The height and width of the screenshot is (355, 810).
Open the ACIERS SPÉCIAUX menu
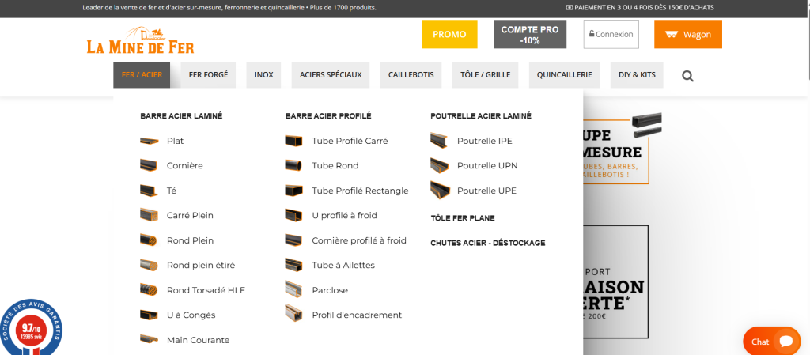pyautogui.click(x=331, y=75)
